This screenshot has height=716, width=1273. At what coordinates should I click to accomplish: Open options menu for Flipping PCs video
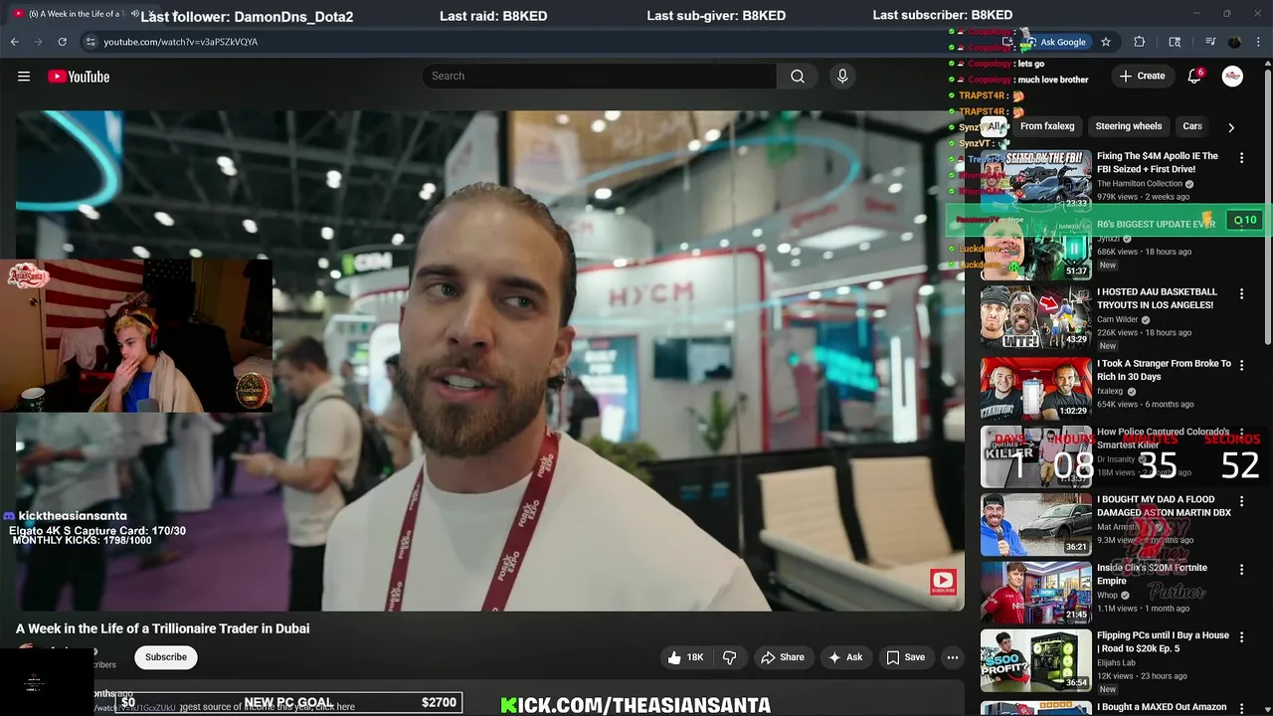1241,637
